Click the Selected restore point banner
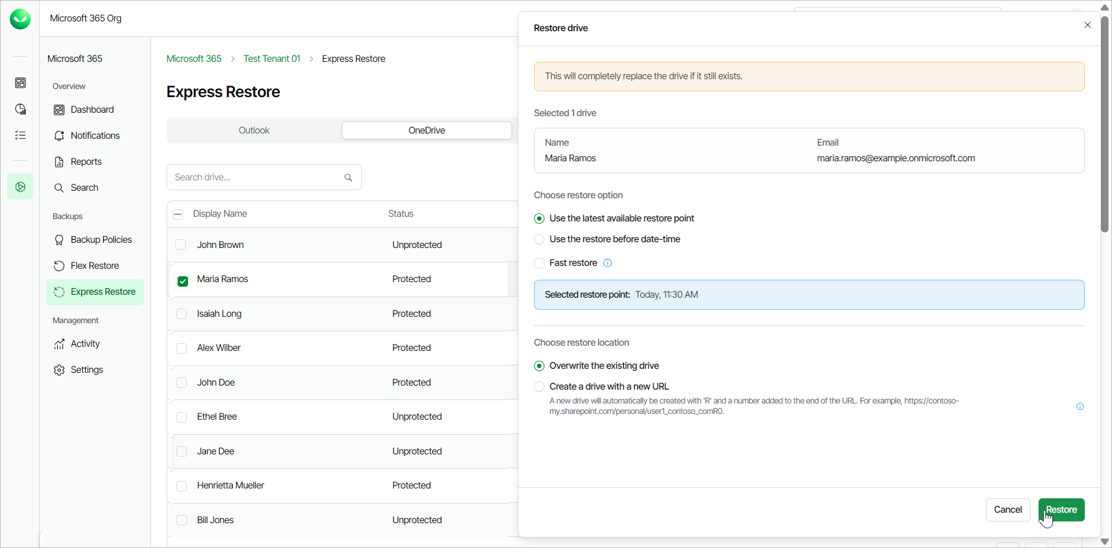1112x548 pixels. pos(809,295)
